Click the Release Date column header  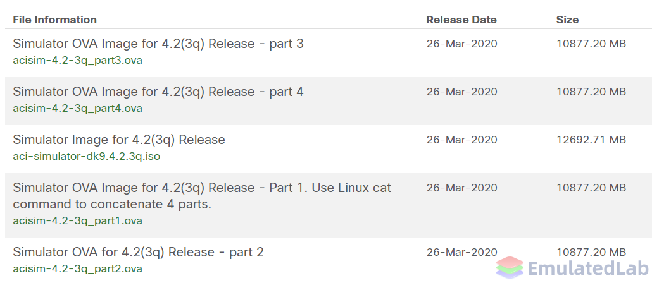point(461,20)
